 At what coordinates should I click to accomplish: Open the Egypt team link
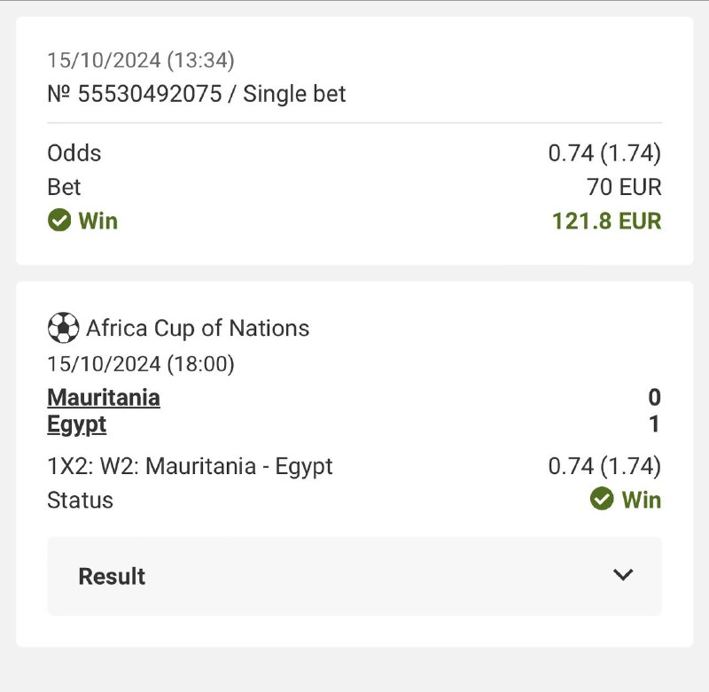pos(77,424)
